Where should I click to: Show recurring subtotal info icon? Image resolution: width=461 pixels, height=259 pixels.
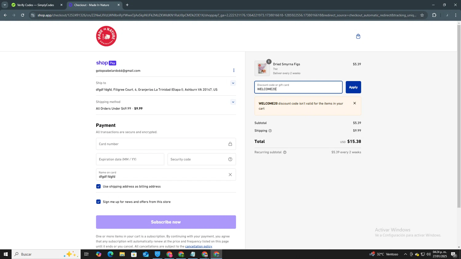coord(285,153)
